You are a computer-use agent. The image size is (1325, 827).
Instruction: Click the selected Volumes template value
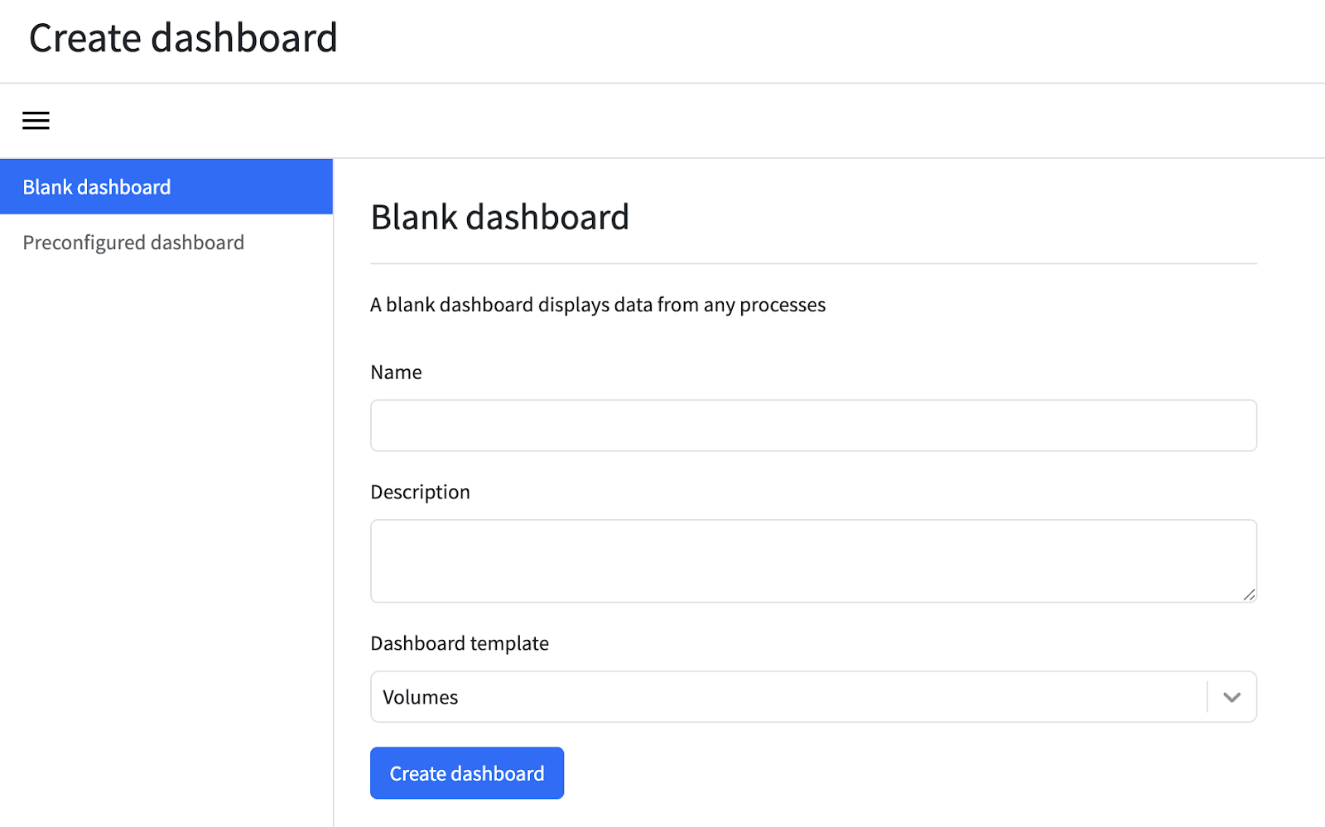coord(420,697)
